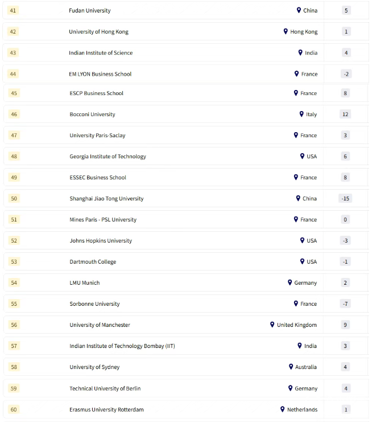Click the location pin in the Johns Hopkins row
Viewport: 372px width, 422px height.
(302, 240)
